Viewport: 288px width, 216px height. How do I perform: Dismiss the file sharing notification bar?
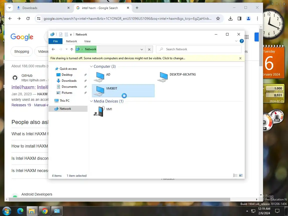tap(240, 58)
